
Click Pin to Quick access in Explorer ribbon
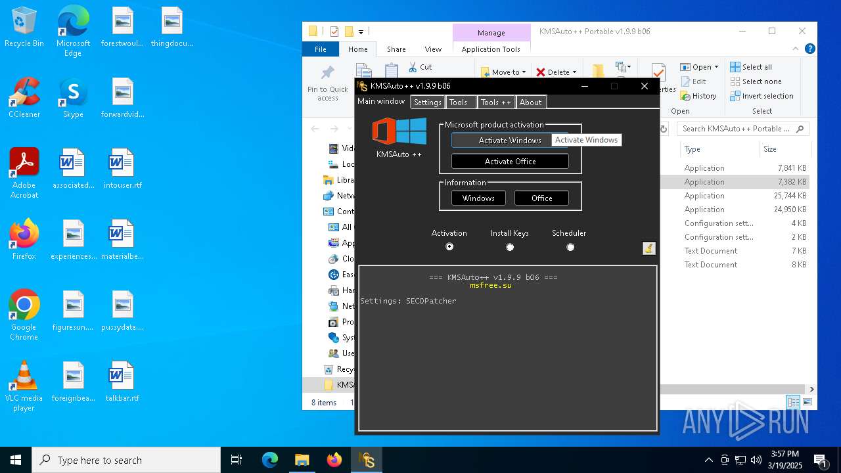(328, 83)
